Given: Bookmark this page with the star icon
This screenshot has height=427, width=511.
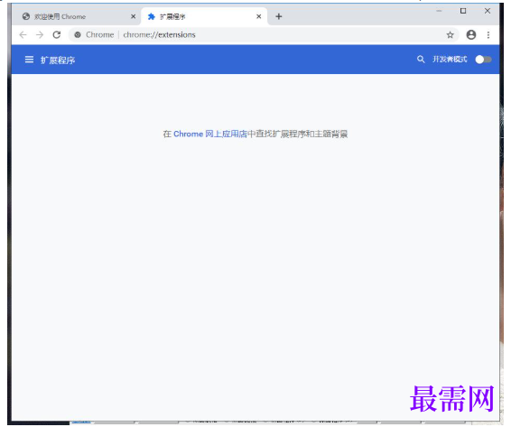Looking at the screenshot, I should pyautogui.click(x=450, y=35).
